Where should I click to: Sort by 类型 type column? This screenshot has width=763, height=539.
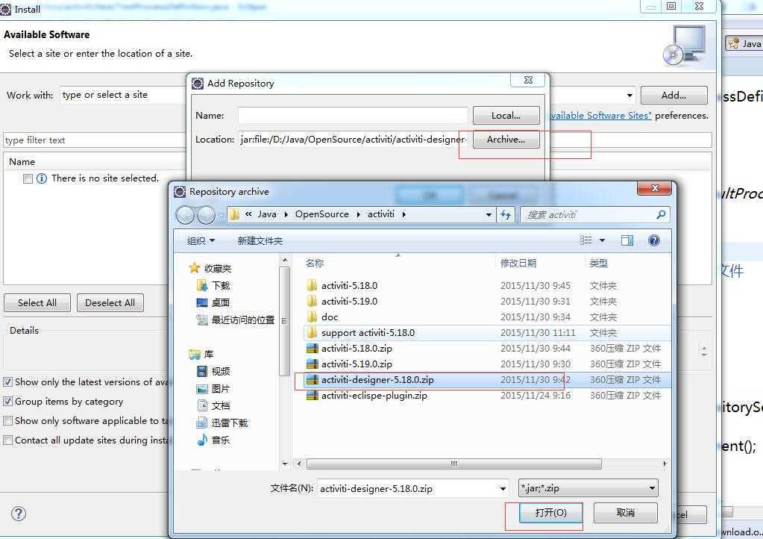[598, 263]
